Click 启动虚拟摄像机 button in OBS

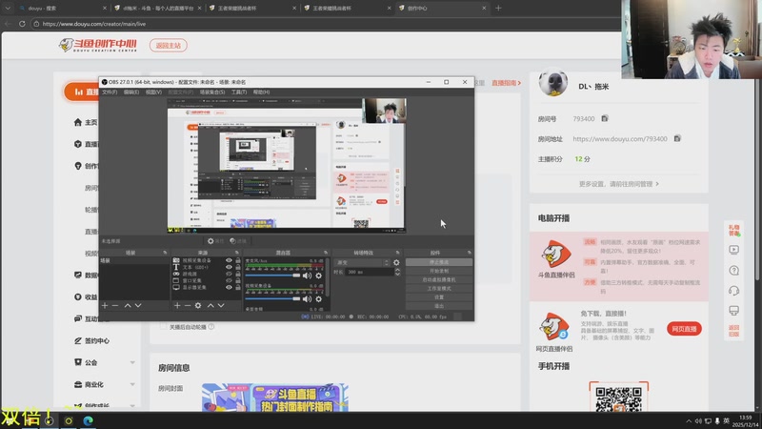(x=439, y=279)
